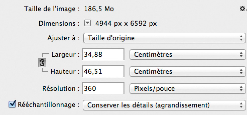Open the Dimensions unit triangle menu
Screen dimensions: 247x115
tap(88, 24)
